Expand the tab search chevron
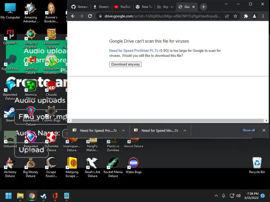This screenshot has width=270, height=202. 226,4
